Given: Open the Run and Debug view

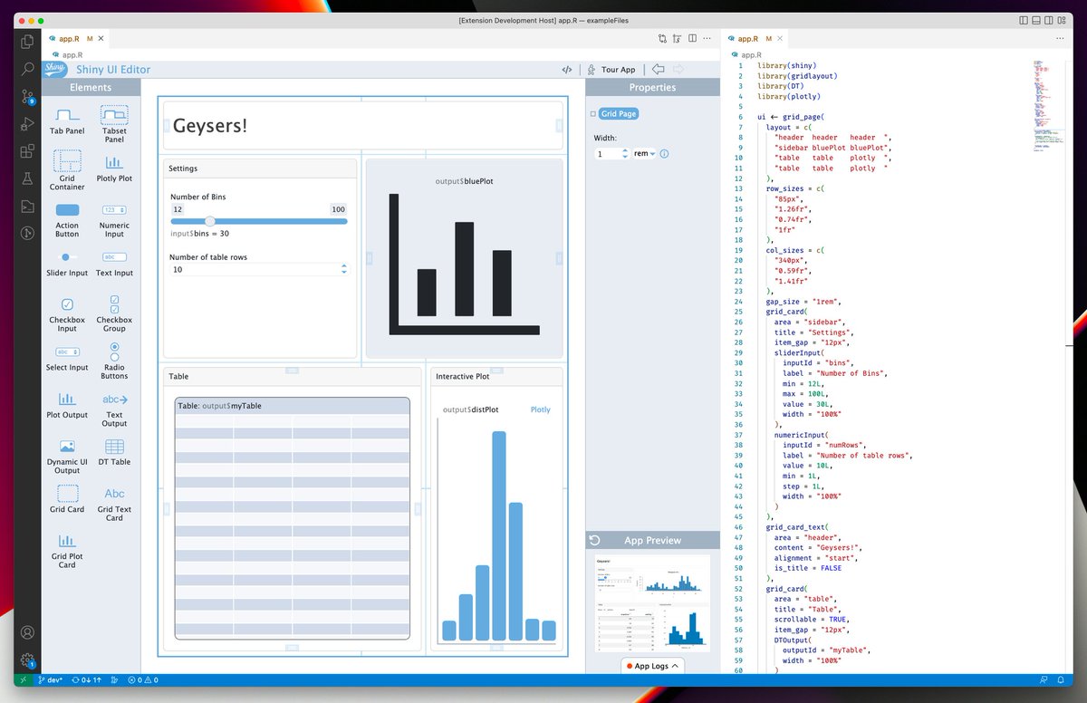Looking at the screenshot, I should coord(28,124).
